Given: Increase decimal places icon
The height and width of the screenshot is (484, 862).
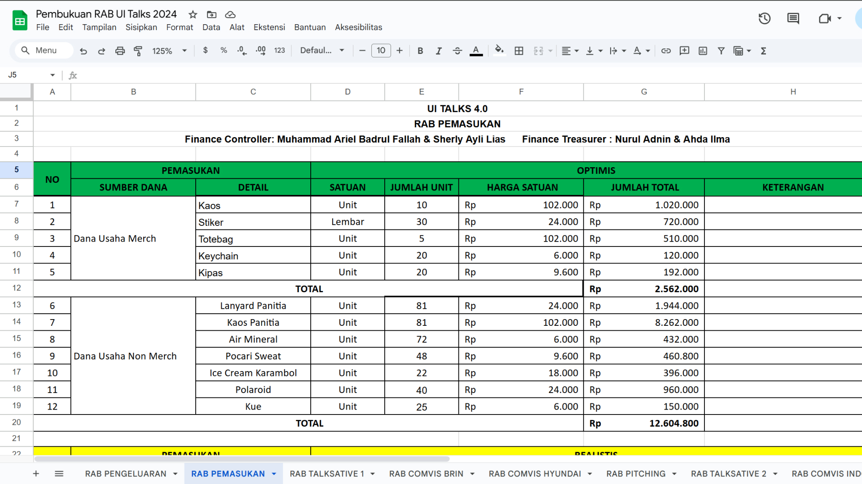Looking at the screenshot, I should pyautogui.click(x=260, y=51).
